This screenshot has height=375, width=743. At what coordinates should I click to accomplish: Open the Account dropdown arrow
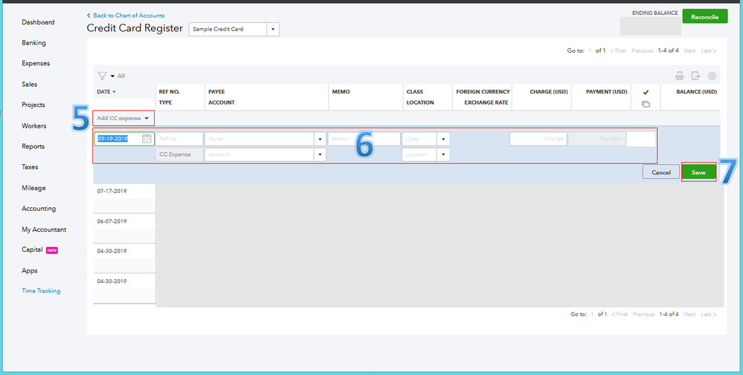click(x=320, y=154)
